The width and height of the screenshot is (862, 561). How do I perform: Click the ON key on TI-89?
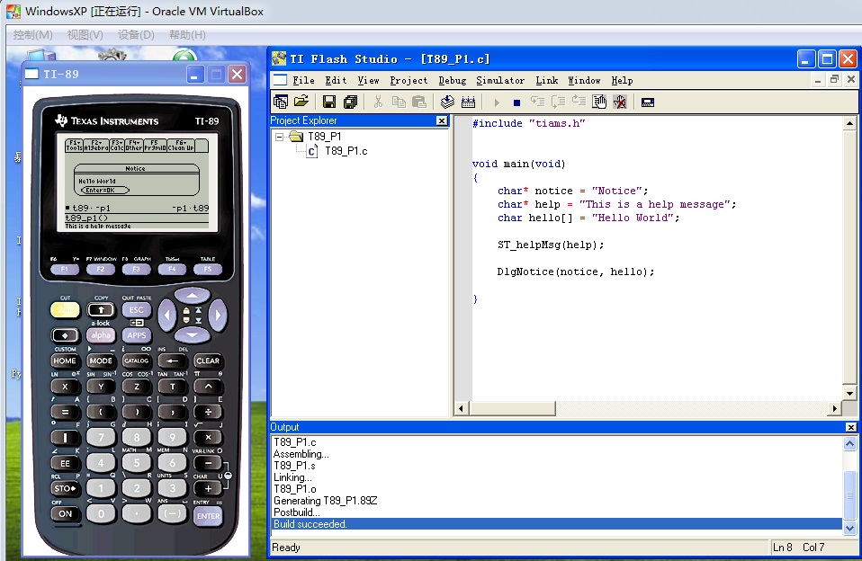coord(65,513)
